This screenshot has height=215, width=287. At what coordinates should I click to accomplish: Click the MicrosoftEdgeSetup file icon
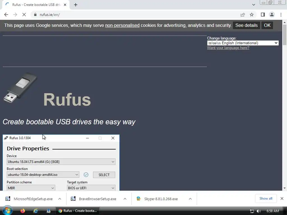coord(8,198)
